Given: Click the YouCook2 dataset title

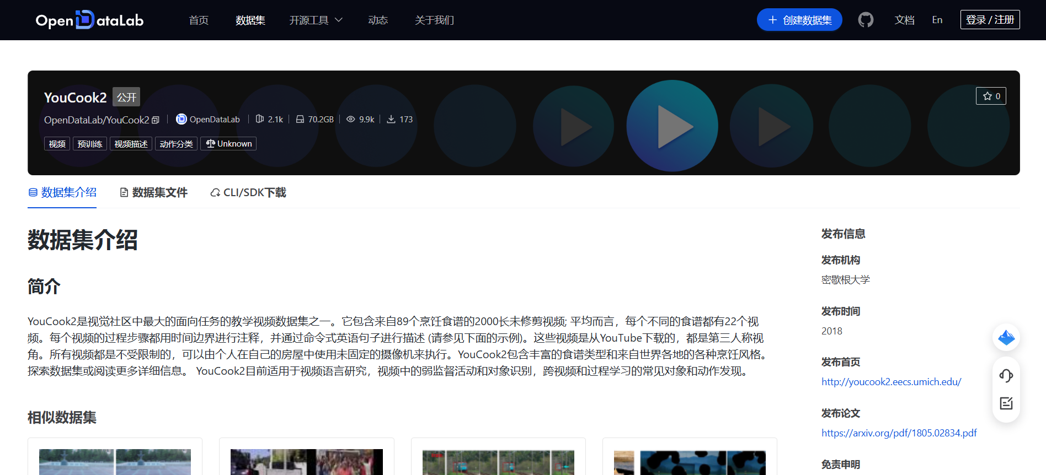Looking at the screenshot, I should [76, 98].
